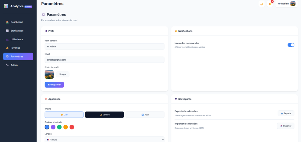Select the Paramètres menu item

(x=18, y=57)
